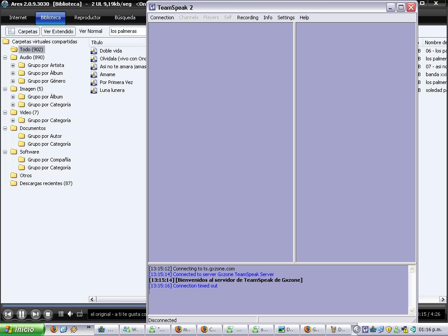Click the file icon beside Doble vida
Screen dimensions: 448x336
[94, 51]
